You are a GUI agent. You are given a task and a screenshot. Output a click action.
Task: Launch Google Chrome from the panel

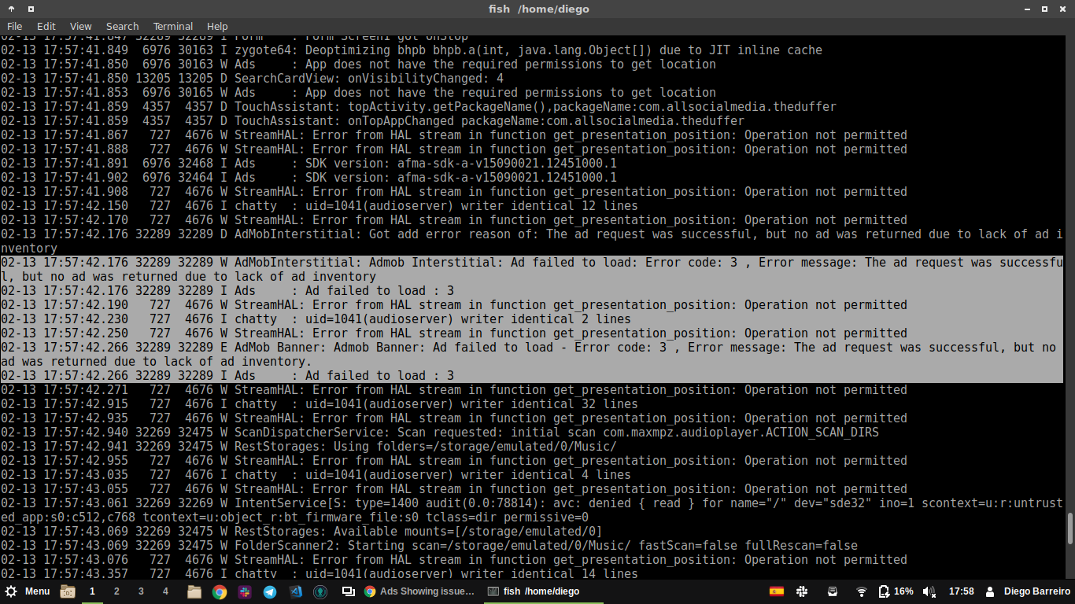coord(220,591)
